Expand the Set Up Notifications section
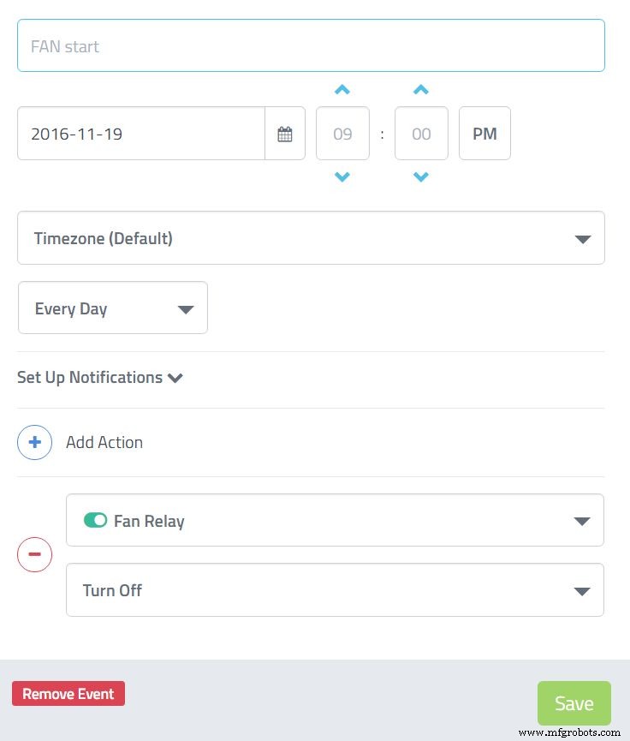The image size is (630, 741). [x=100, y=378]
